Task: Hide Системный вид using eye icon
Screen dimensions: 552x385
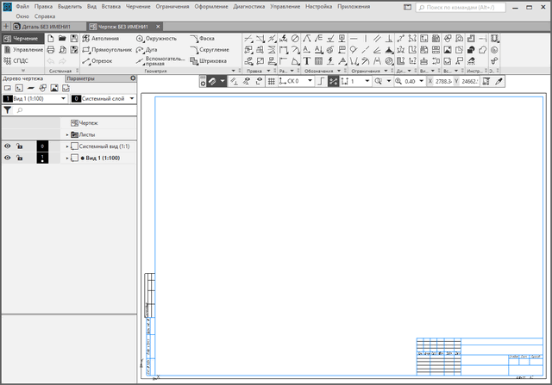Action: point(8,146)
